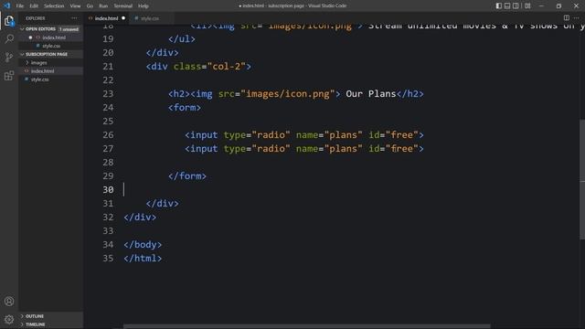Click line number 30 in gutter
The image size is (585, 329).
point(108,189)
